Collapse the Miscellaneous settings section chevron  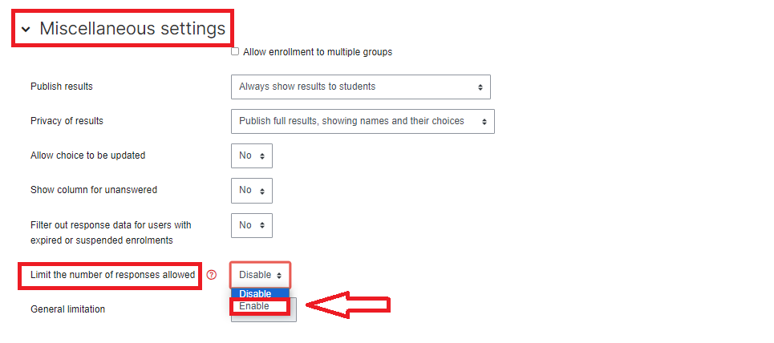tap(26, 30)
